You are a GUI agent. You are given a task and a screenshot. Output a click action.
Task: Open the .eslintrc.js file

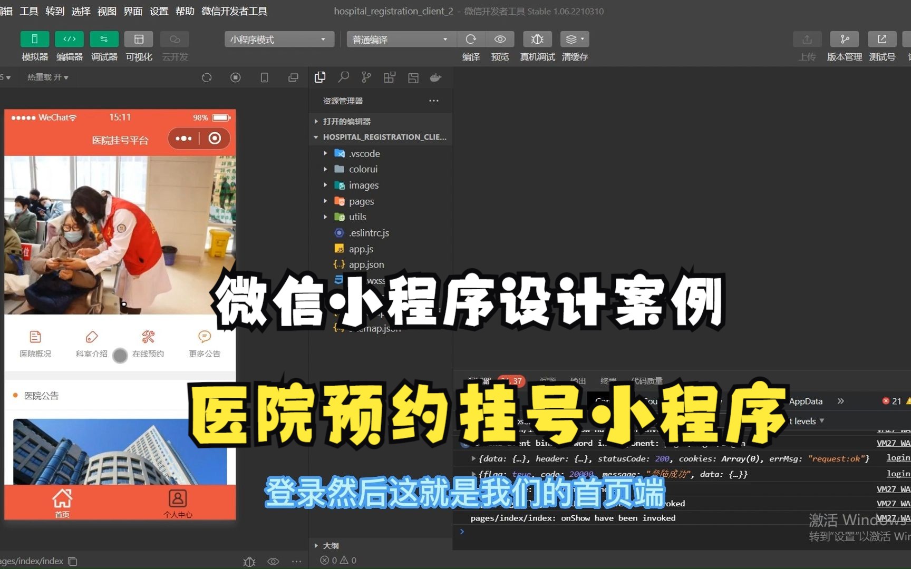[x=381, y=233]
